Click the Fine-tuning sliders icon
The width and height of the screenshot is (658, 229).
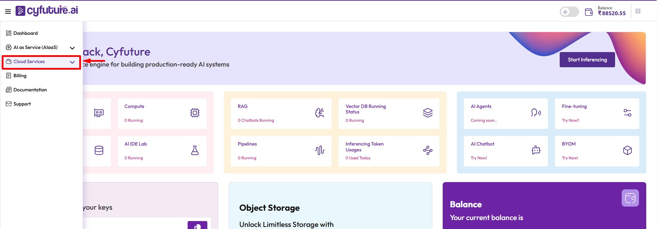(627, 113)
